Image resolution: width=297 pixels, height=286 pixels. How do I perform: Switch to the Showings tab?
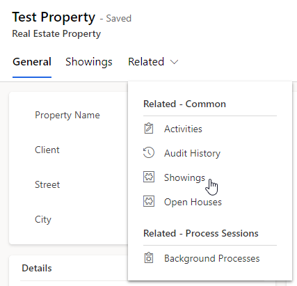click(89, 62)
